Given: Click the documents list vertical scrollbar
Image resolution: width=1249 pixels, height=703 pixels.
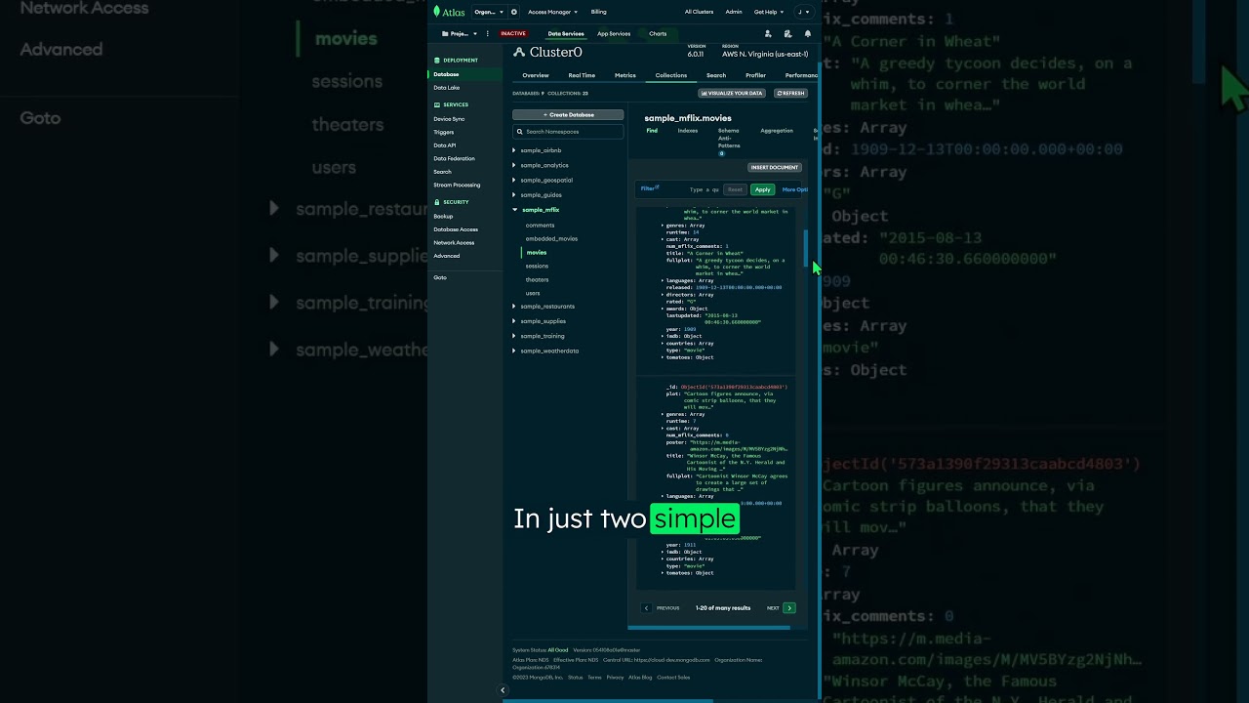Looking at the screenshot, I should point(806,248).
